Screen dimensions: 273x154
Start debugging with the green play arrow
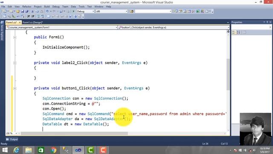73,12
